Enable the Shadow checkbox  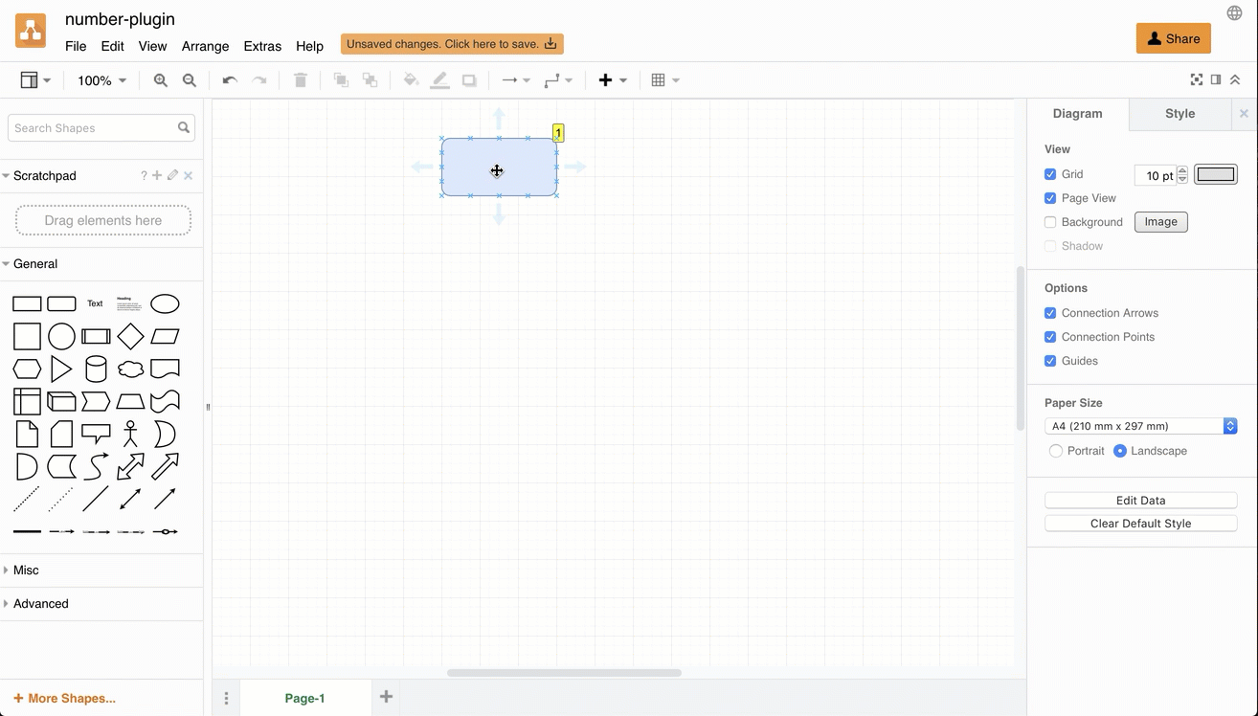pyautogui.click(x=1049, y=246)
